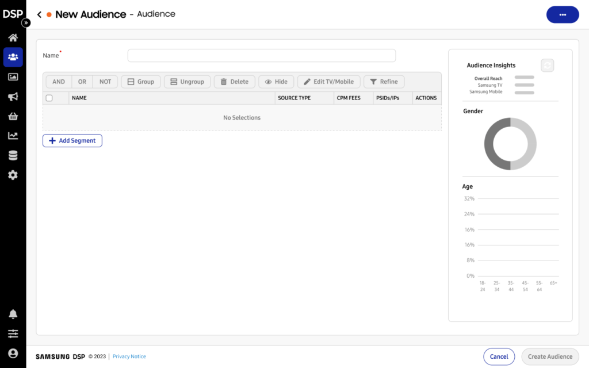Click the Hide button with eye icon
Image resolution: width=589 pixels, height=368 pixels.
(276, 82)
